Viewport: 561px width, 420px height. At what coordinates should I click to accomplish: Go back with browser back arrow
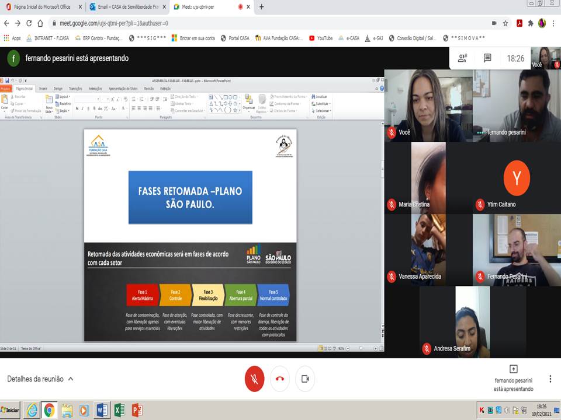click(6, 23)
